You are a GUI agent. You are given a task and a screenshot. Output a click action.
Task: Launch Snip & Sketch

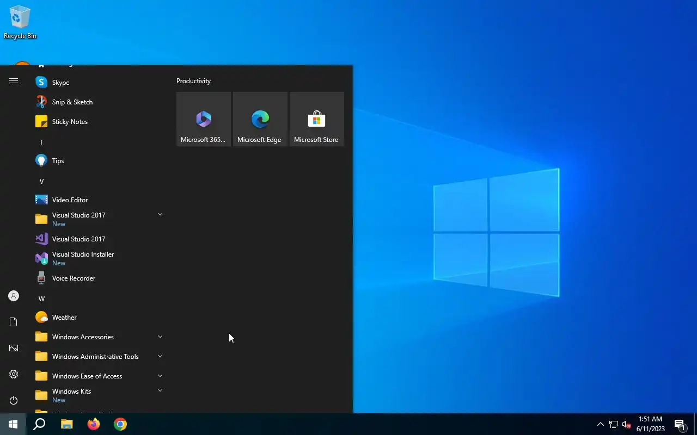(99, 102)
